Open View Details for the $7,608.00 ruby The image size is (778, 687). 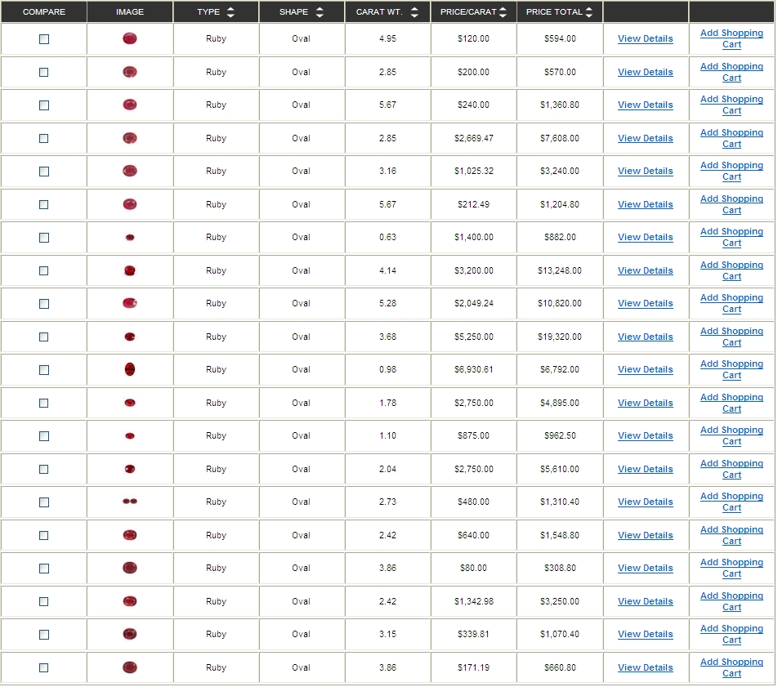tap(645, 138)
